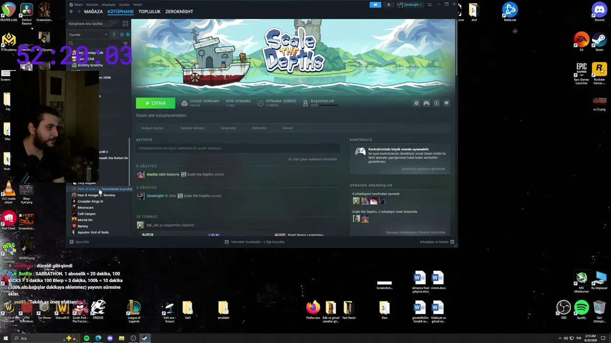Toggle ready-to-play filter icon in library
Image resolution: width=611 pixels, height=343 pixels.
[127, 35]
